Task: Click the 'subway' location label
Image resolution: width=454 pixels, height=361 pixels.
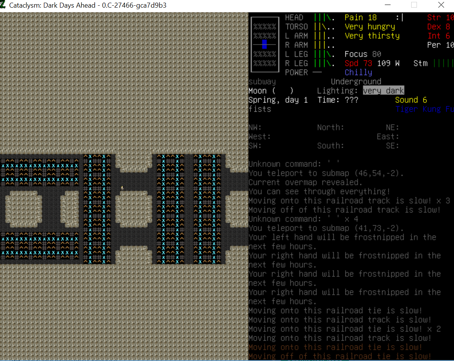Action: point(262,82)
